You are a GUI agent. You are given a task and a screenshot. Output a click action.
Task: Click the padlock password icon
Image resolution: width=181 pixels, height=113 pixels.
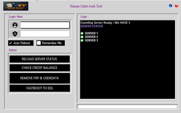15,34
